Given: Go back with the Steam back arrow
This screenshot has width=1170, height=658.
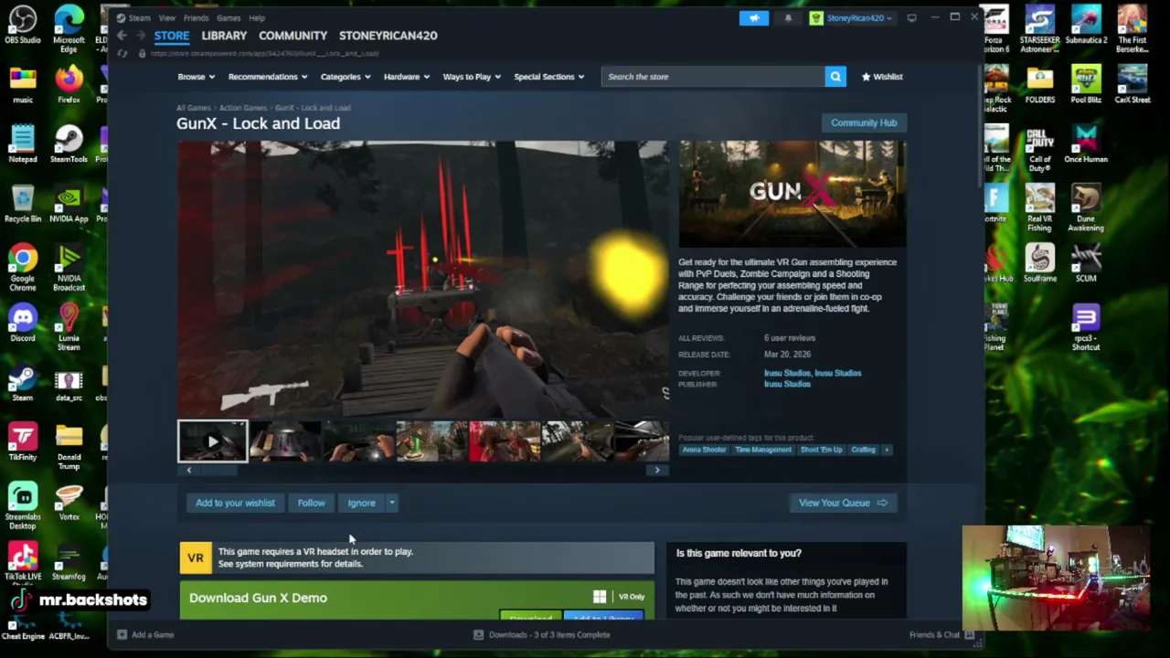Looking at the screenshot, I should [x=121, y=36].
